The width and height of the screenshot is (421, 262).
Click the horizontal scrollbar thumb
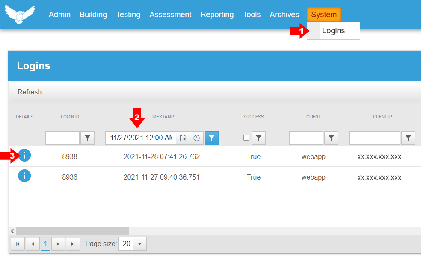(72, 231)
